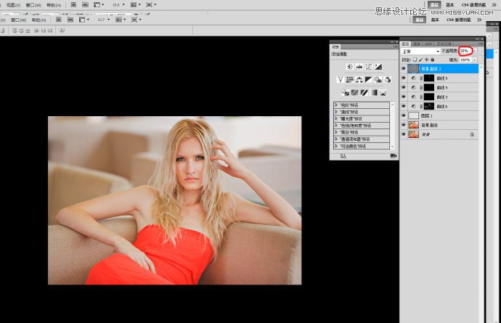Image resolution: width=501 pixels, height=323 pixels.
Task: Hide the 曲线 3 layer
Action: (x=404, y=97)
